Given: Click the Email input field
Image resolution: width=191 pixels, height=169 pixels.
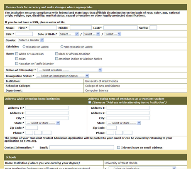Looking at the screenshot, I should tap(82, 147).
